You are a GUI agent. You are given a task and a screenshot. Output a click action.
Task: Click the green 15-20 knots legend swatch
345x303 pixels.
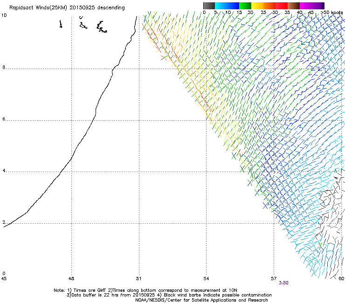pyautogui.click(x=245, y=6)
